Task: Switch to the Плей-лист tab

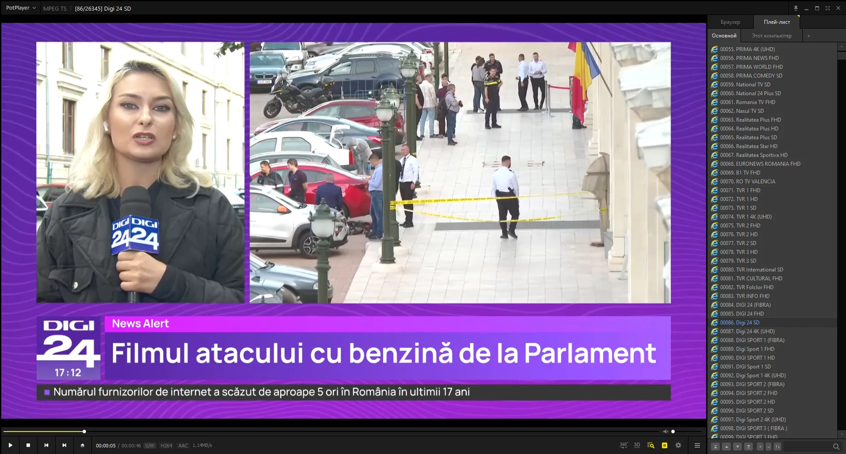Action: click(777, 22)
